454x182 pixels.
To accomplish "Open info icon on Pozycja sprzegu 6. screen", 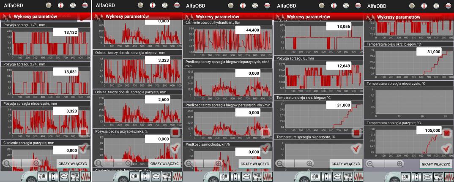I will pos(334,5).
